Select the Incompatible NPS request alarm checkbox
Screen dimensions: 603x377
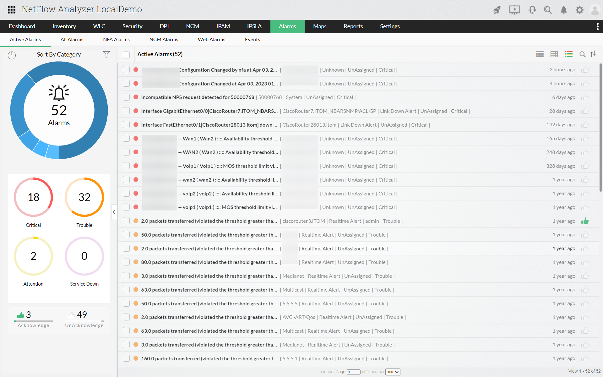[x=126, y=97]
